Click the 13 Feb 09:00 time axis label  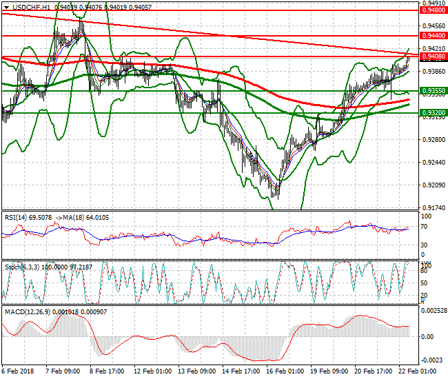(197, 371)
